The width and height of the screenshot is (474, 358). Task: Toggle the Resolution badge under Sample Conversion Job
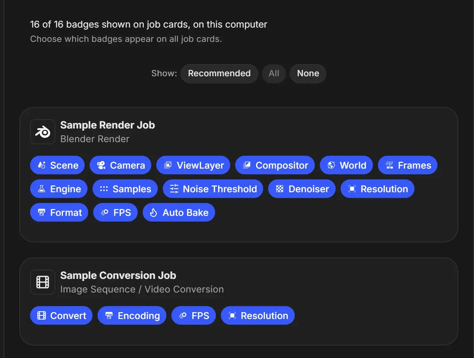coord(258,315)
